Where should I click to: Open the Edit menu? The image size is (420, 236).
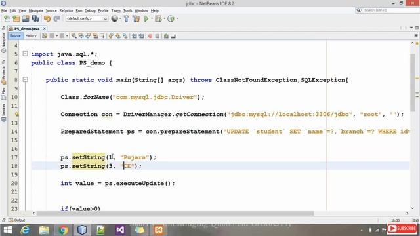(x=12, y=10)
